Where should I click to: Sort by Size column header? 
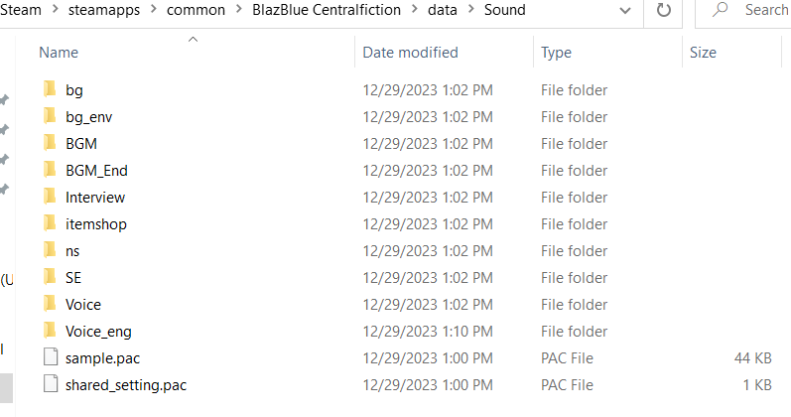pyautogui.click(x=703, y=53)
